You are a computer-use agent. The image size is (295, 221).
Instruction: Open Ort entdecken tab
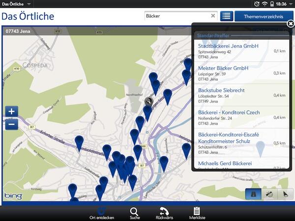click(102, 213)
